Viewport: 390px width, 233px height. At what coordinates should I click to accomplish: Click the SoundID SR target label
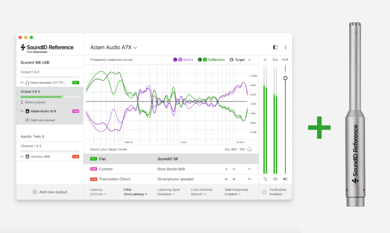pyautogui.click(x=168, y=159)
